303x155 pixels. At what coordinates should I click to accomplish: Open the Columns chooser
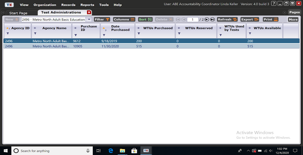coord(124,19)
